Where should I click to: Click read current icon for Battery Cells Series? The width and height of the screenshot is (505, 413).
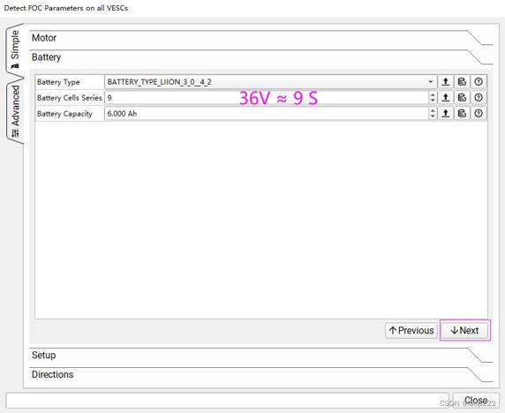[x=446, y=98]
